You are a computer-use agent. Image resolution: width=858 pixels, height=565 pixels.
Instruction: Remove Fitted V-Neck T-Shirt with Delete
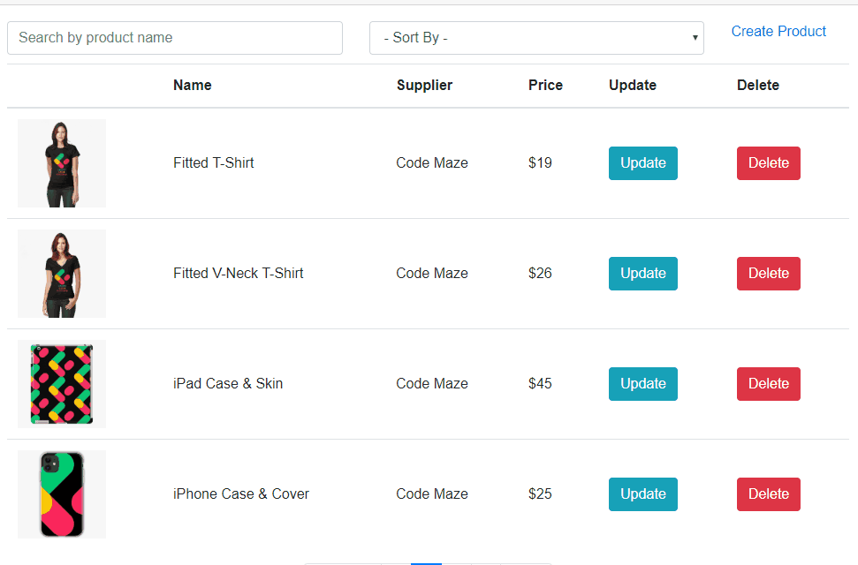[x=769, y=274]
